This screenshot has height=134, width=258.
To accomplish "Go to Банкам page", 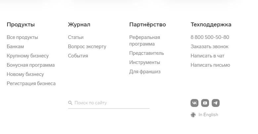I will click(15, 47).
